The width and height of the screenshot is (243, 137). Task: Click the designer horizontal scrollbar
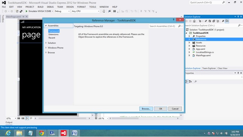pos(62,118)
